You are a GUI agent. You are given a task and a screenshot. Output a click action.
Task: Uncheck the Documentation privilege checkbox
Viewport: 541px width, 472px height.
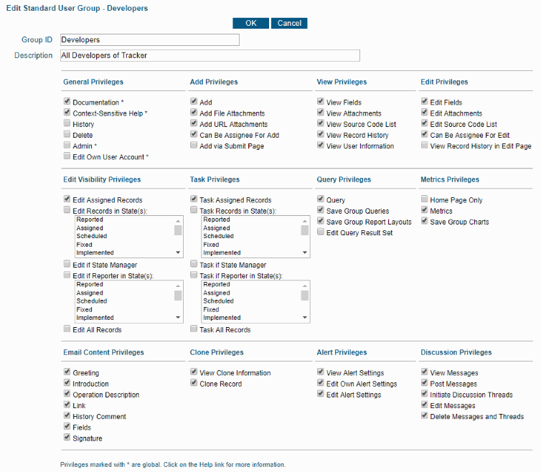67,103
